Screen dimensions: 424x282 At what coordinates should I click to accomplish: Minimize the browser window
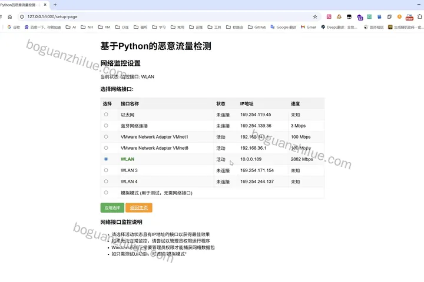click(x=419, y=5)
